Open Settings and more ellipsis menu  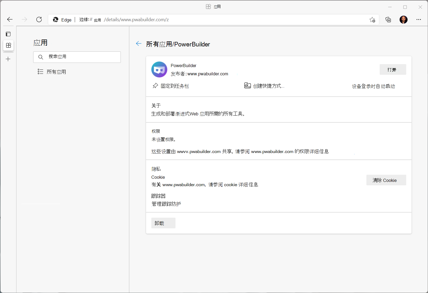pyautogui.click(x=419, y=20)
